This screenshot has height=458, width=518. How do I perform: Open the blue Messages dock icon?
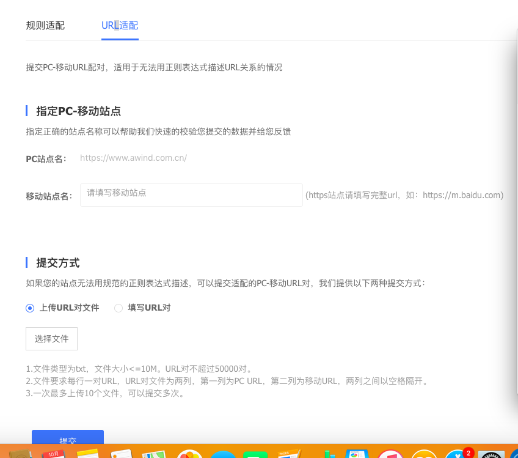coord(224,454)
